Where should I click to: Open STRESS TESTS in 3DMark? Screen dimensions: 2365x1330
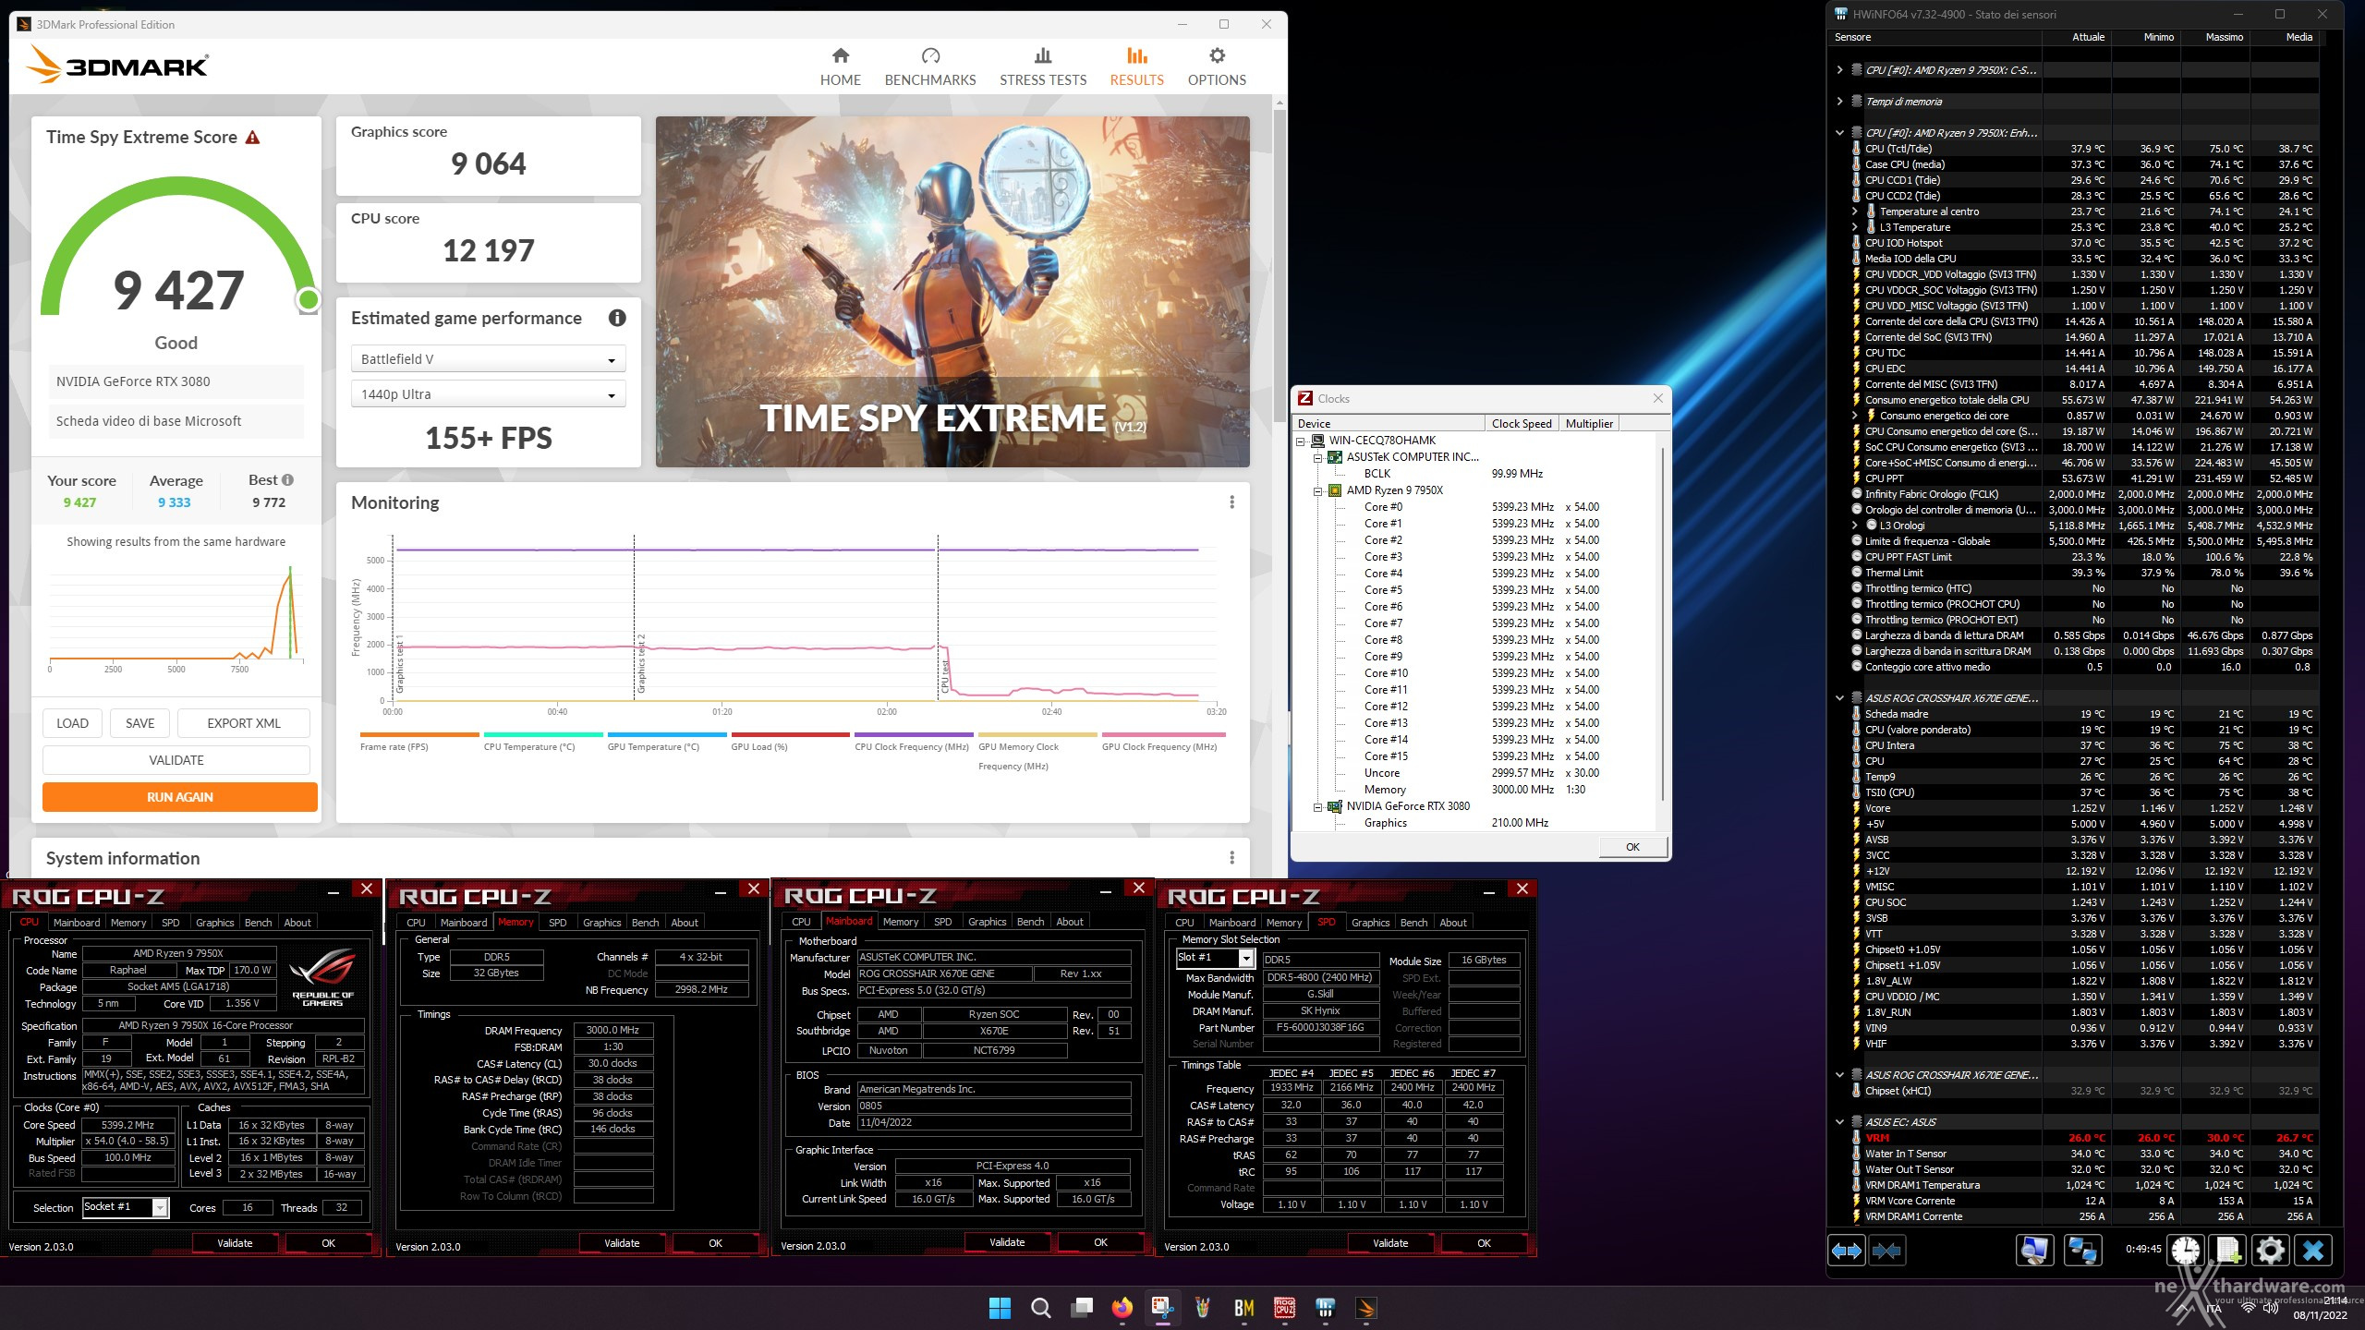1042,67
